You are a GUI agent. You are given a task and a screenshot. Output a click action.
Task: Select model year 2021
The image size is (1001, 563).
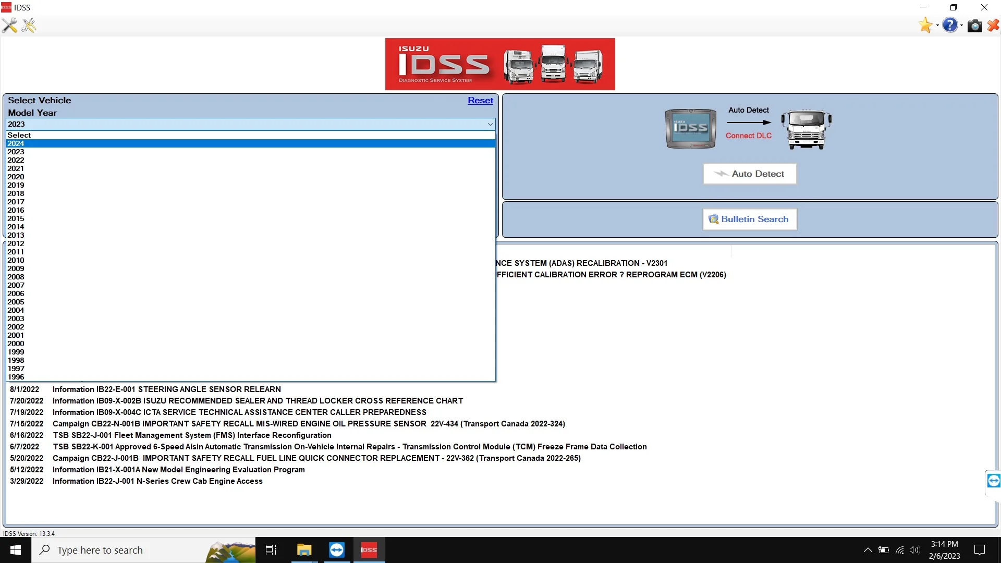click(x=250, y=168)
